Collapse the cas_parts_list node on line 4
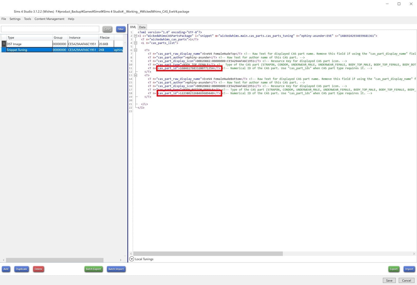The width and height of the screenshot is (417, 285). (136, 43)
